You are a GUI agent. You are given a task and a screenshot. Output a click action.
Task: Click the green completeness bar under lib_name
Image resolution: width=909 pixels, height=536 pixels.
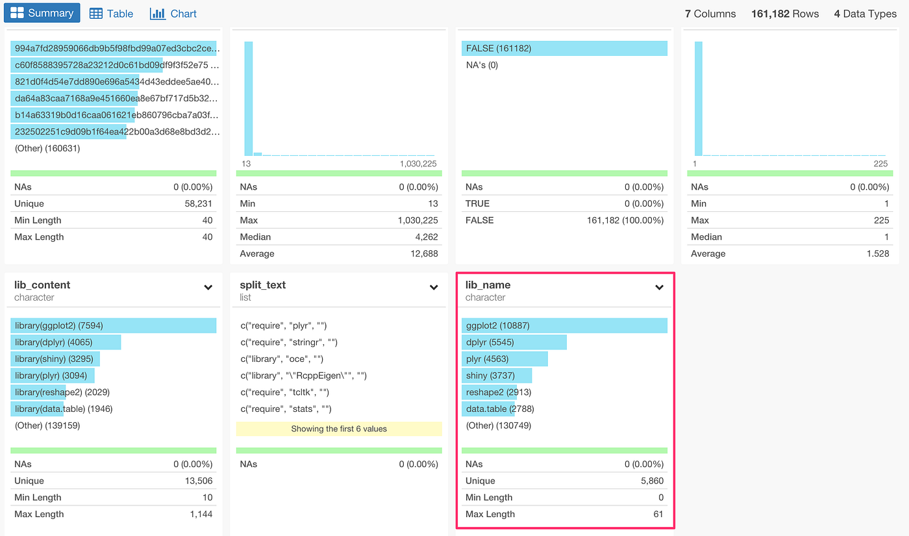[564, 450]
